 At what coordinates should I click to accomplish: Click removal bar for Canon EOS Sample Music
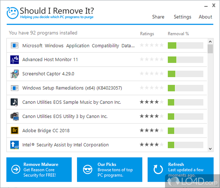coord(185,102)
